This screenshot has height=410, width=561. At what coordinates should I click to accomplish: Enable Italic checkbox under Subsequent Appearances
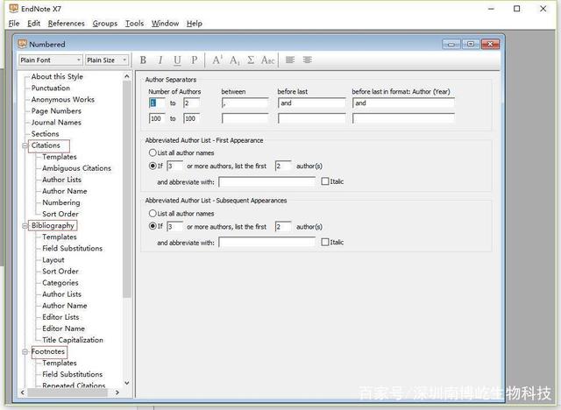coord(325,242)
